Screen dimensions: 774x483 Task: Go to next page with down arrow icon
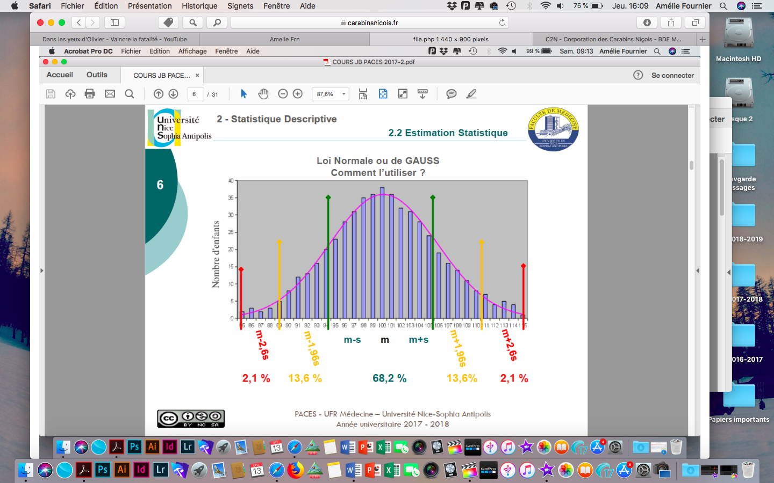tap(174, 94)
